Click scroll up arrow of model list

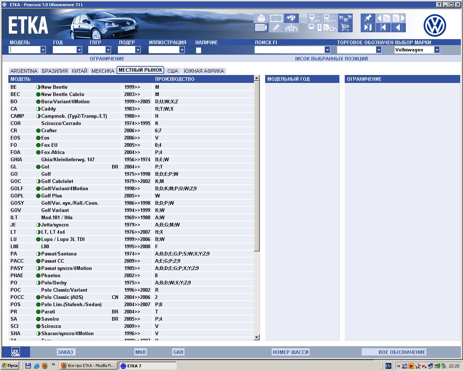click(257, 78)
